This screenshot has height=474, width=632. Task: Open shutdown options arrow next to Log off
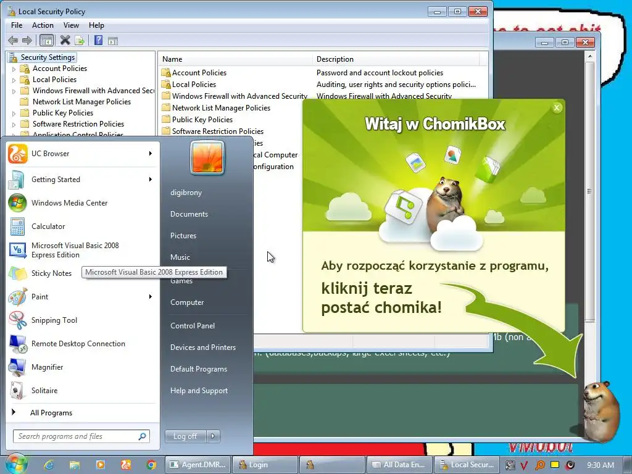coord(213,436)
